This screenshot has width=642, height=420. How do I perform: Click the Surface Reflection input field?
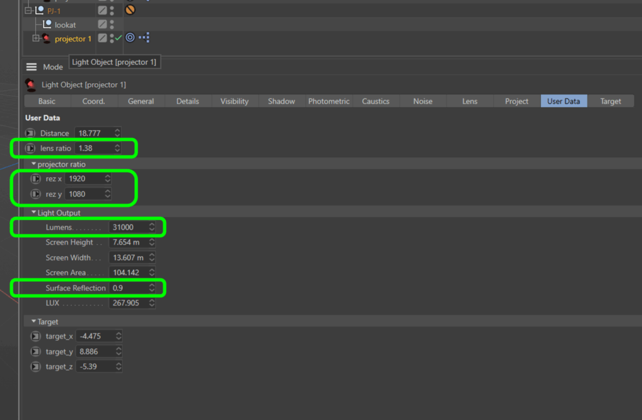point(127,288)
